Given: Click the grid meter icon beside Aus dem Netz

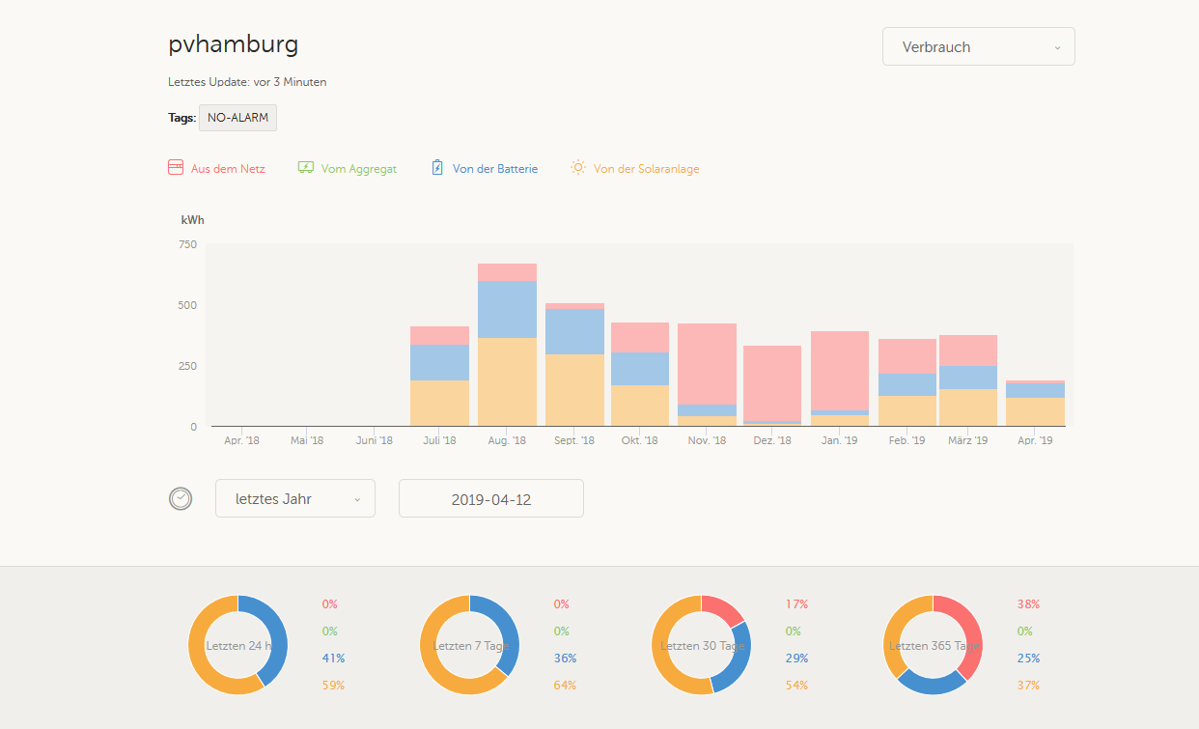Looking at the screenshot, I should (x=176, y=168).
